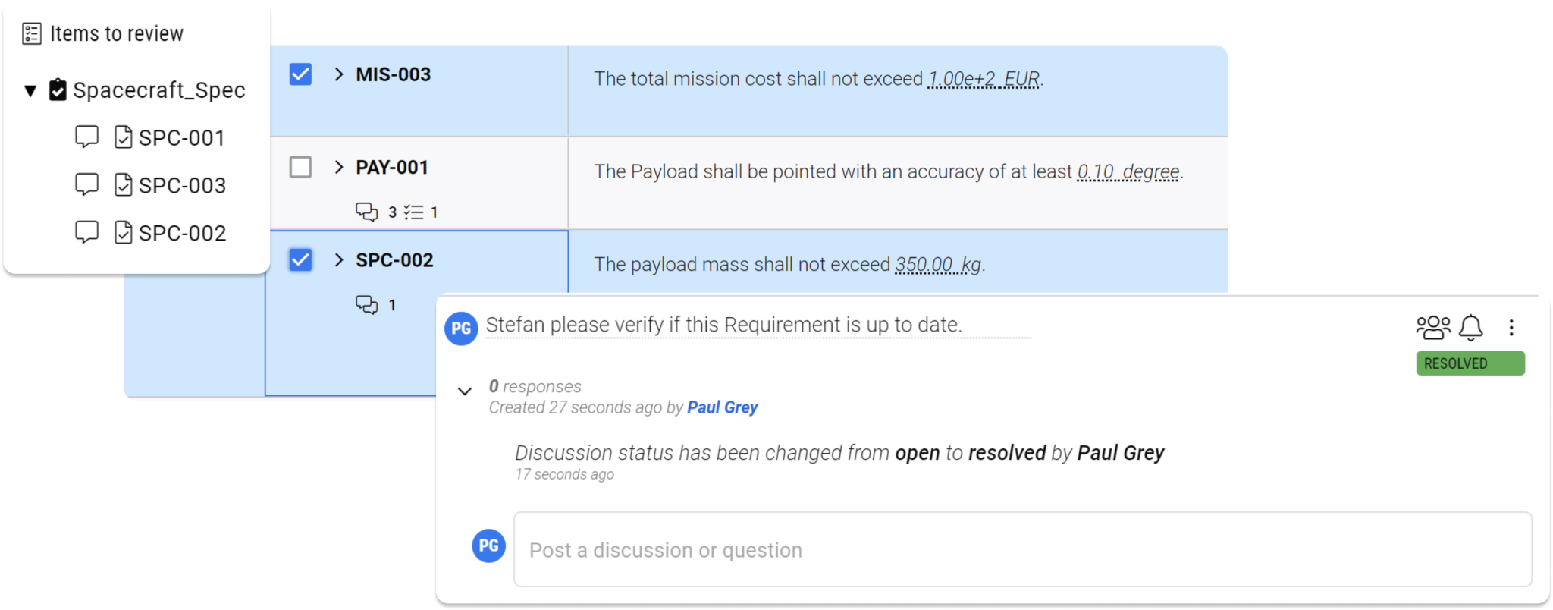The image size is (1553, 610).
Task: Click the Post a discussion input field
Action: 1022,549
